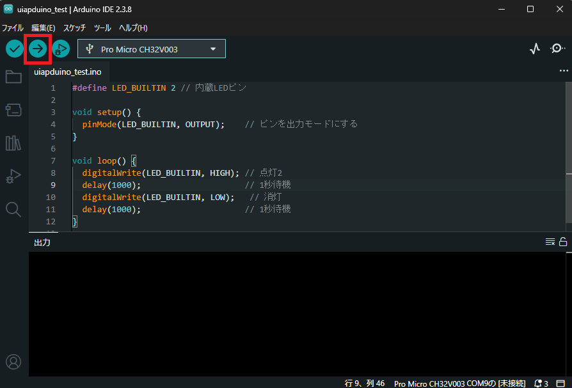
Task: Open the Serial Monitor
Action: point(557,49)
